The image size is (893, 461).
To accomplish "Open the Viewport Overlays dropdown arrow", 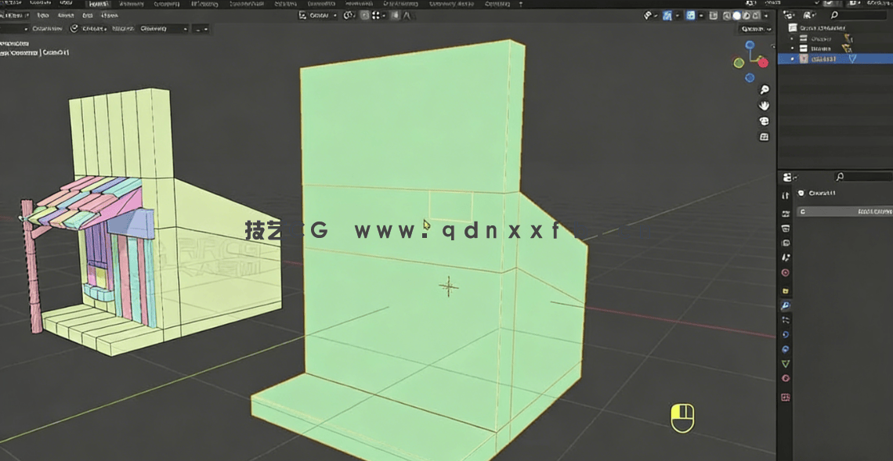I will (700, 16).
